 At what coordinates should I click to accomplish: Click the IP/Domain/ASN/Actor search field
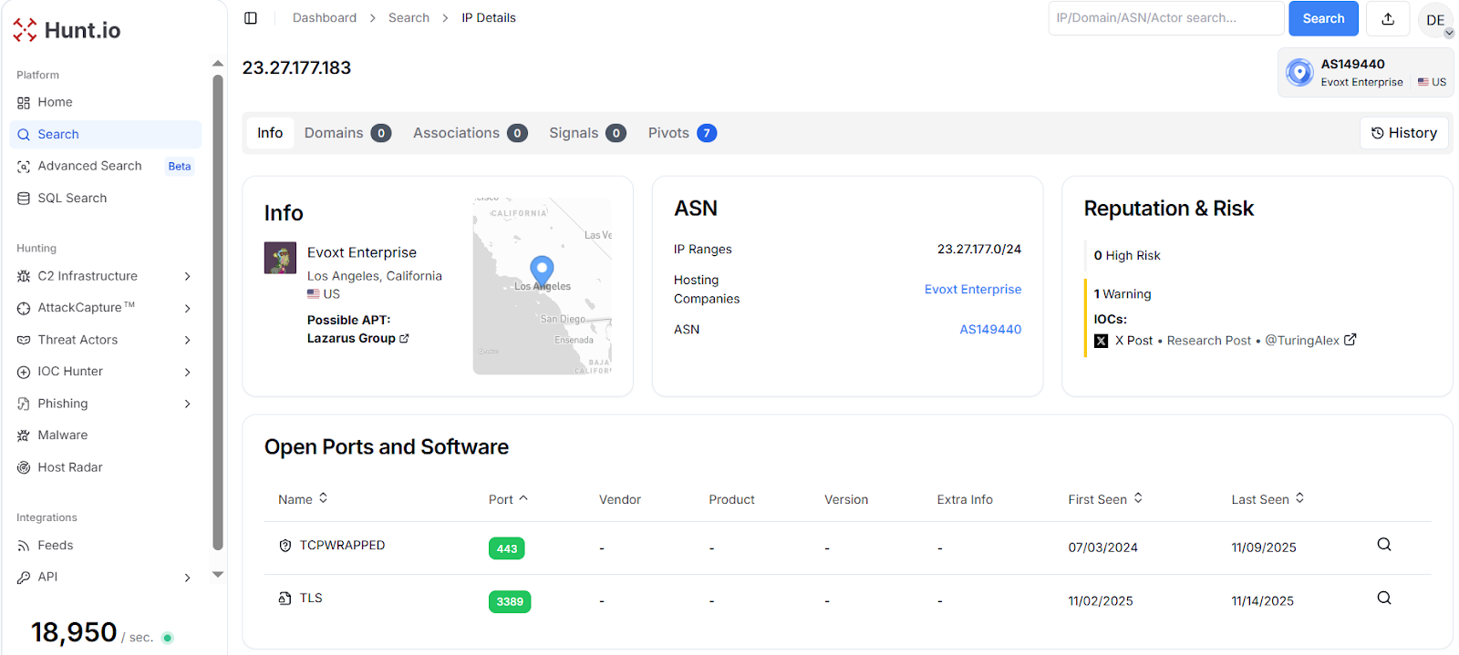point(1165,18)
